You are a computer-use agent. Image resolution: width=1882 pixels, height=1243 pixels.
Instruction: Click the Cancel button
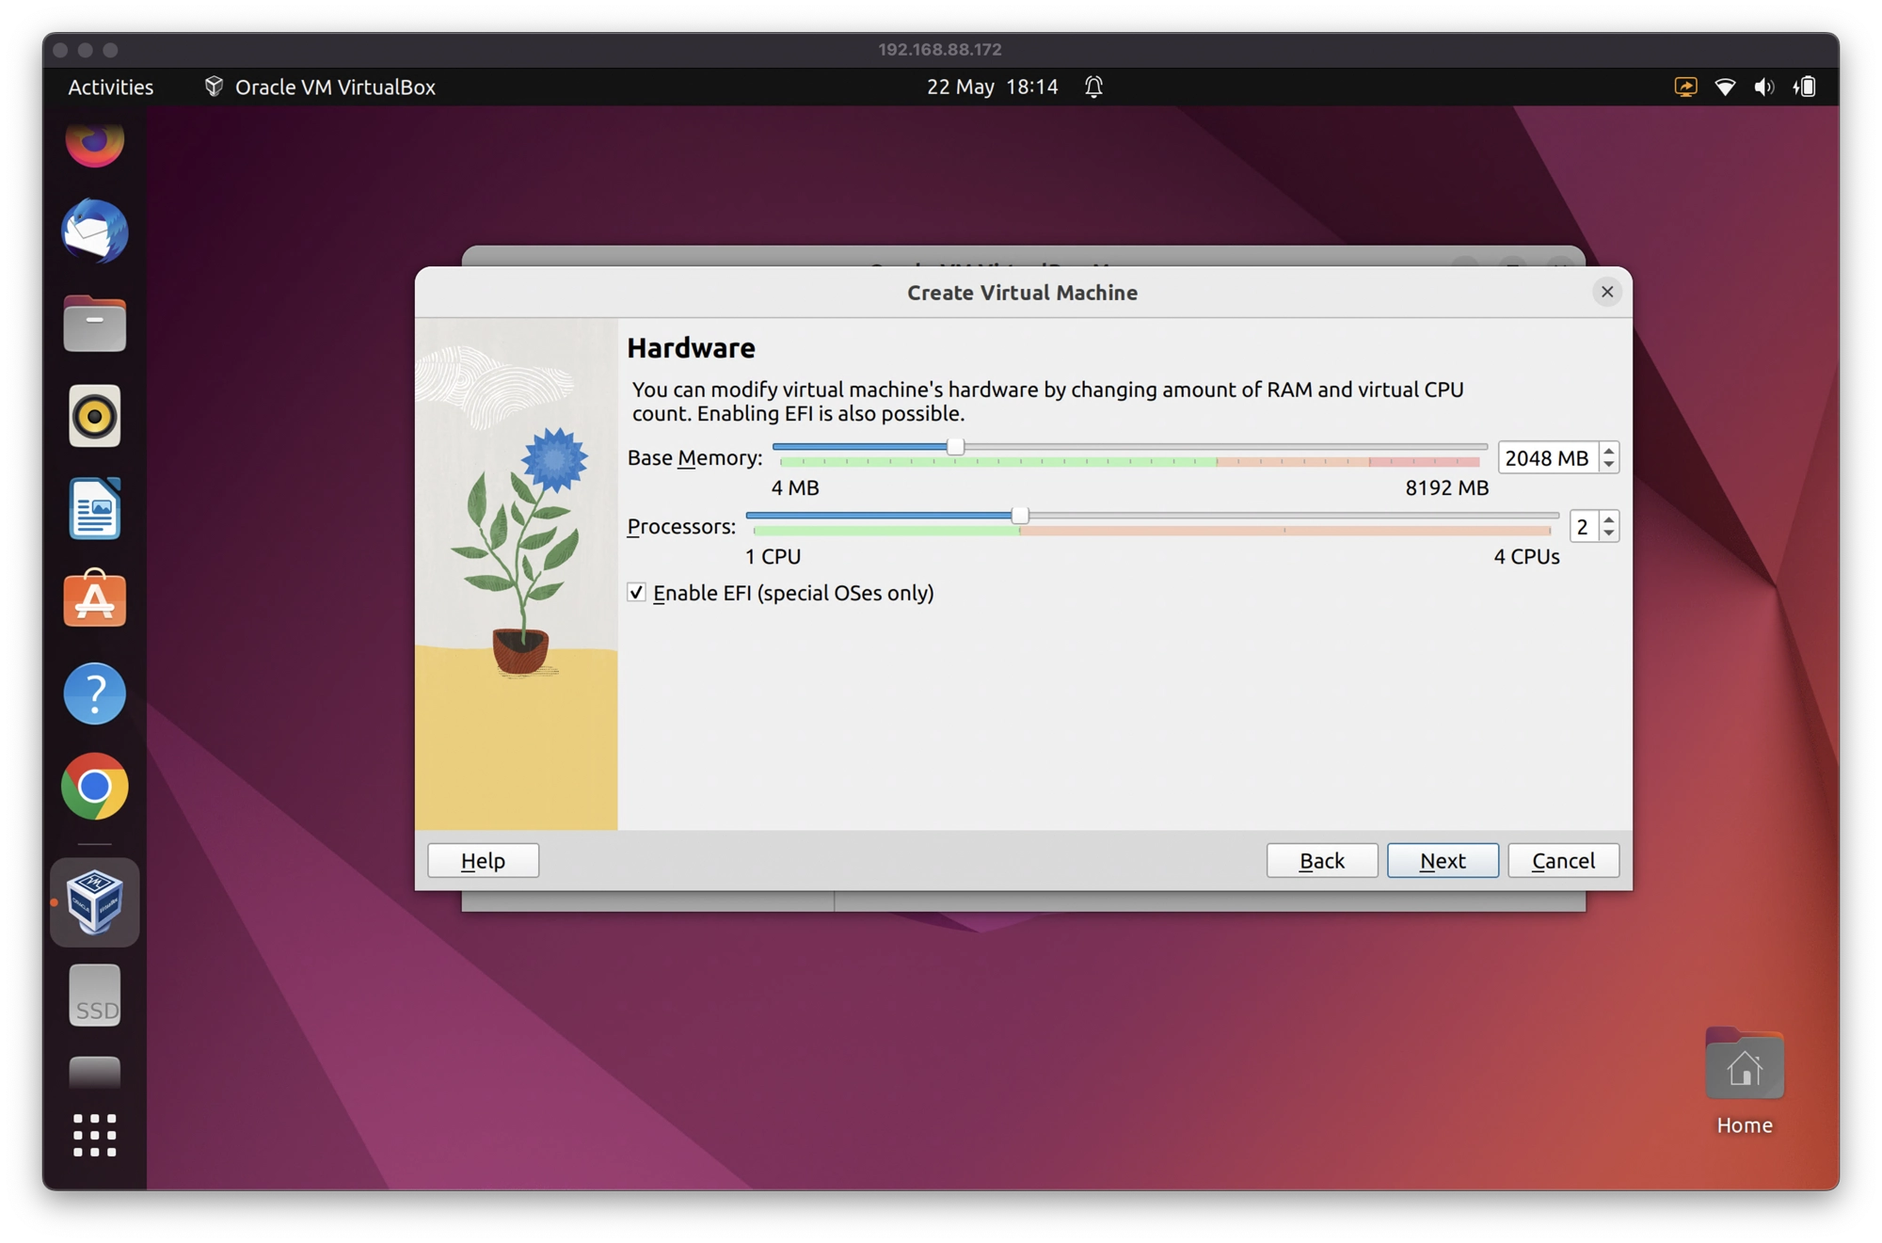[x=1563, y=860]
